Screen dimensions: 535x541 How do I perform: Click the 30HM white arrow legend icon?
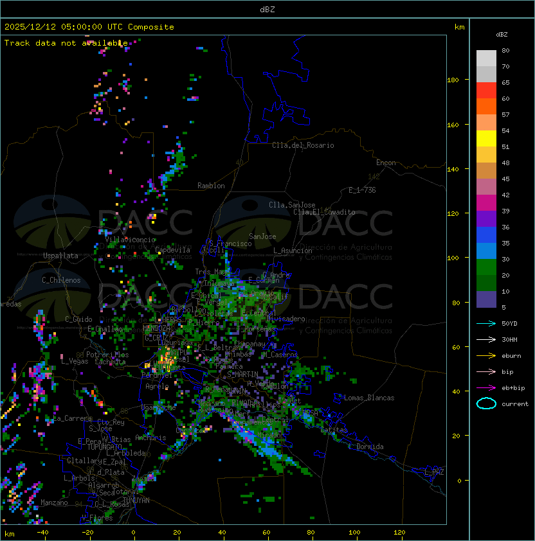pyautogui.click(x=486, y=339)
